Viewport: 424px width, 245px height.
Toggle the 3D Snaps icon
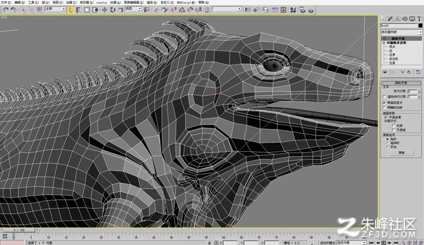pos(174,10)
